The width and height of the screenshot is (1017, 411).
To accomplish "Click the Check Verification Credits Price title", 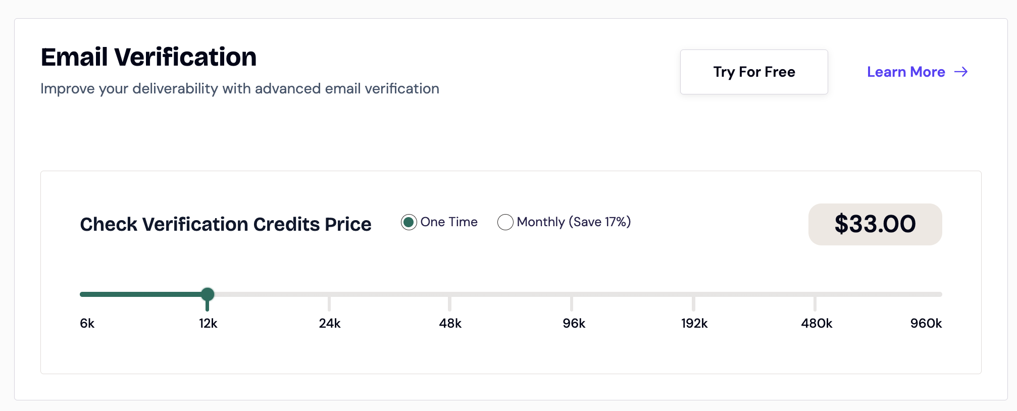I will click(x=225, y=224).
